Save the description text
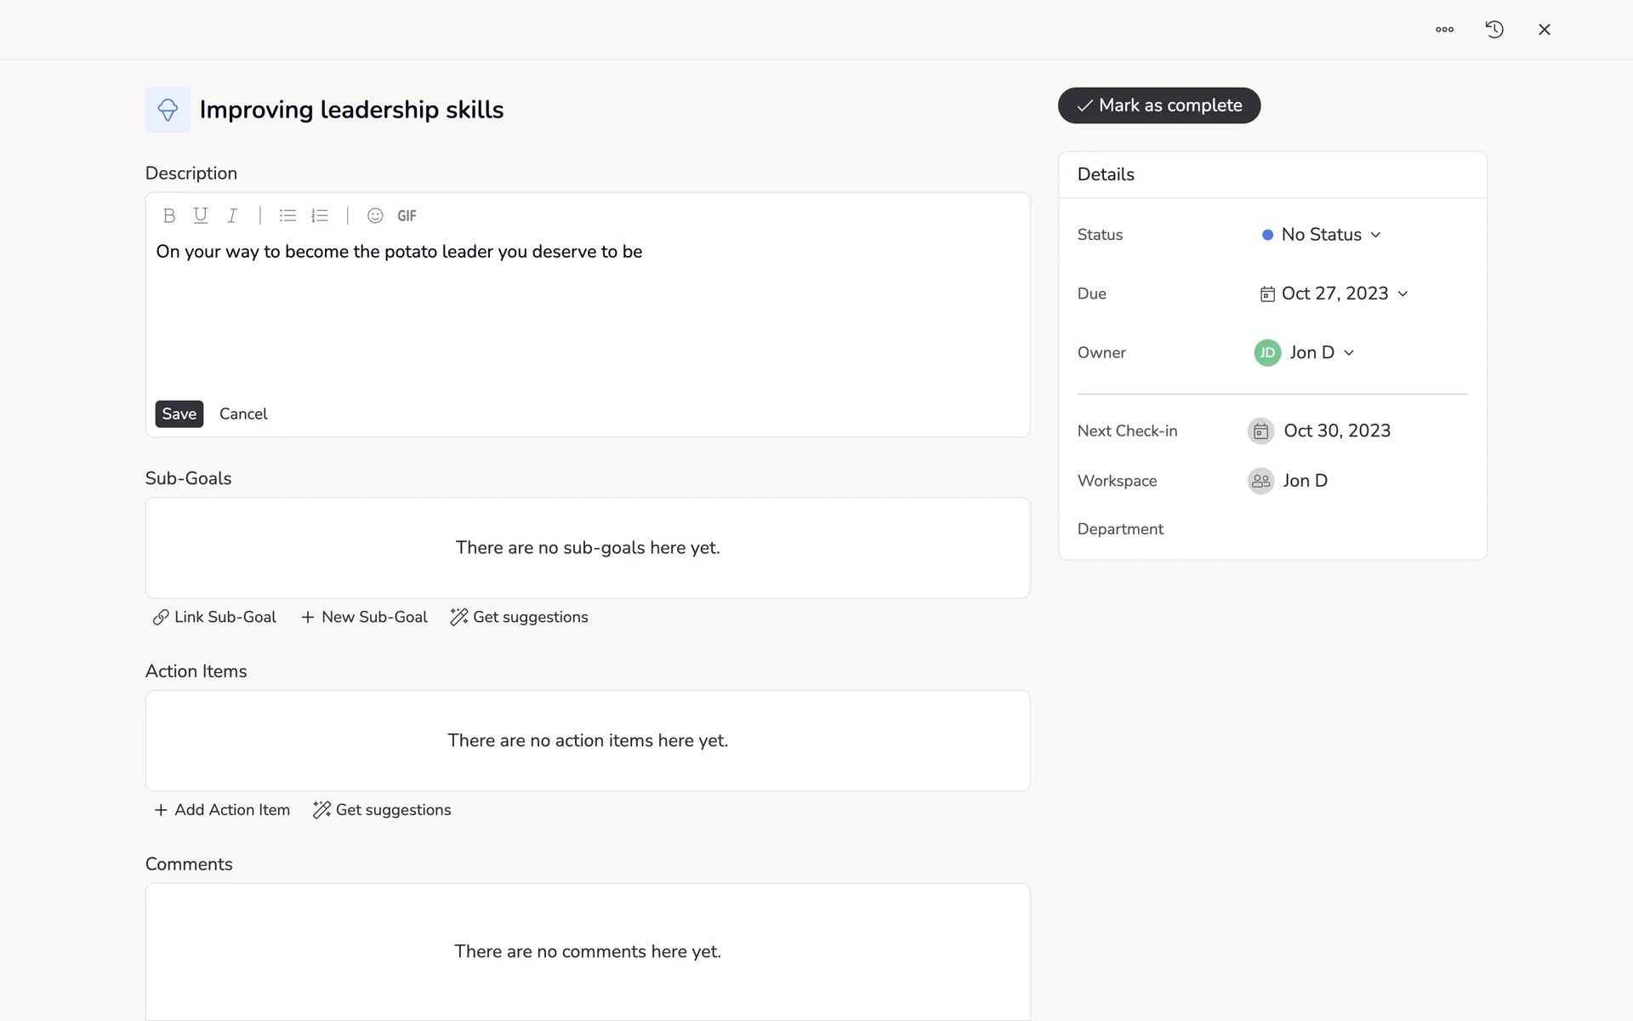The image size is (1633, 1021). [x=179, y=414]
